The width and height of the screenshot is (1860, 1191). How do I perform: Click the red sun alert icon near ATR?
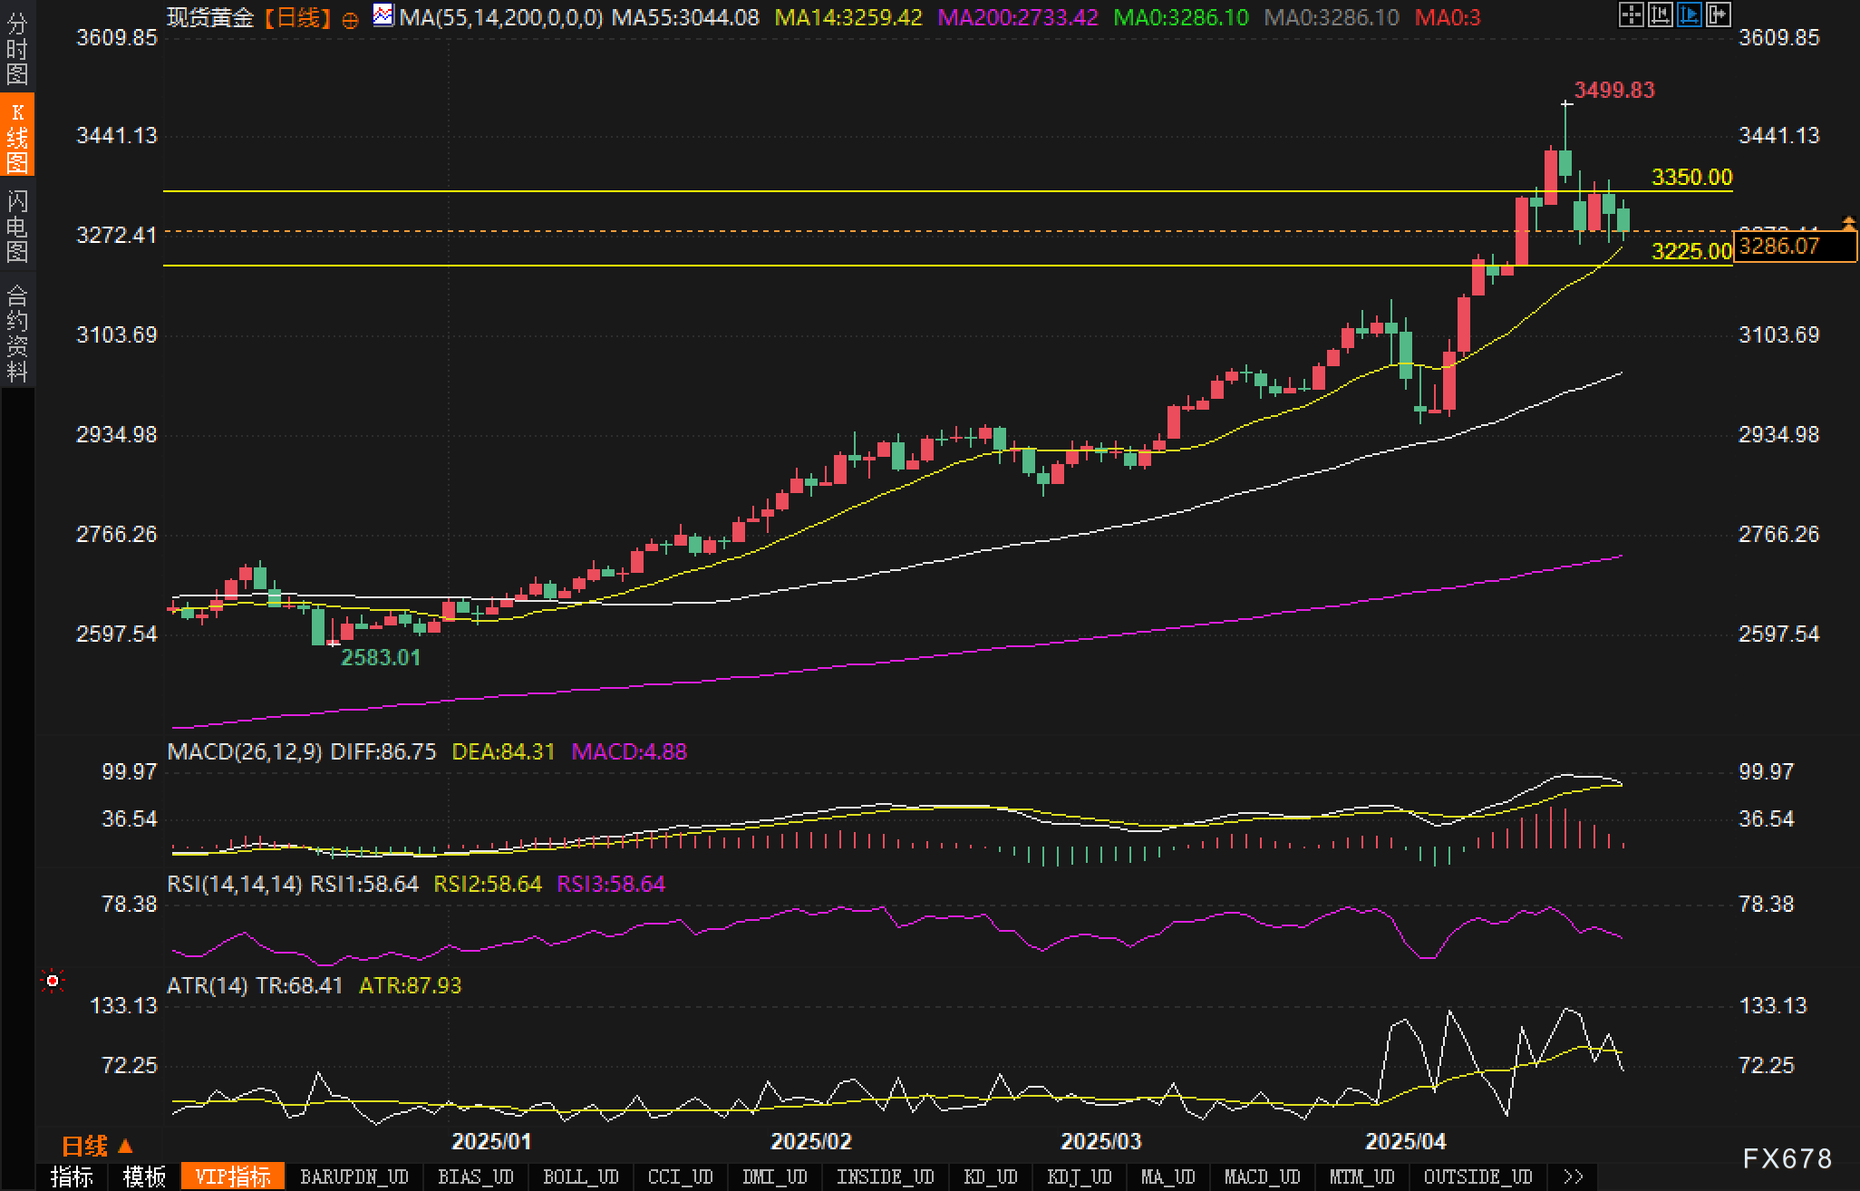click(x=53, y=981)
